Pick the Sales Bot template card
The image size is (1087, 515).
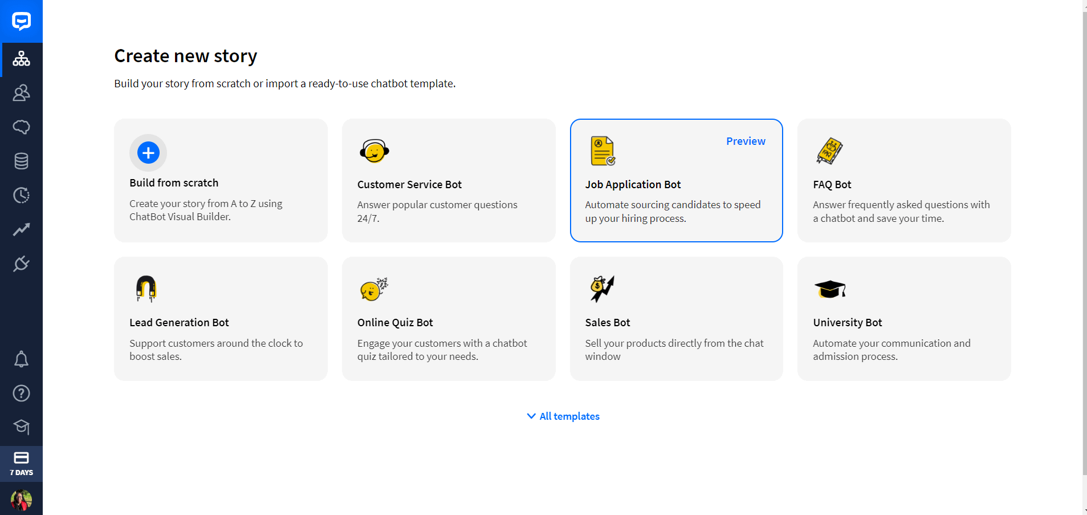click(x=676, y=319)
